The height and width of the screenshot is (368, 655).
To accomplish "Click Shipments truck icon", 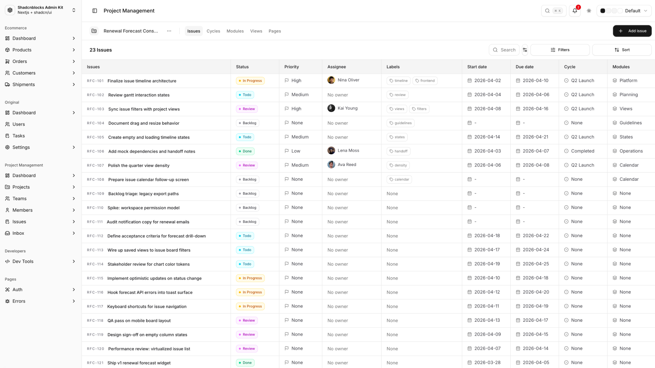I will 7,84.
